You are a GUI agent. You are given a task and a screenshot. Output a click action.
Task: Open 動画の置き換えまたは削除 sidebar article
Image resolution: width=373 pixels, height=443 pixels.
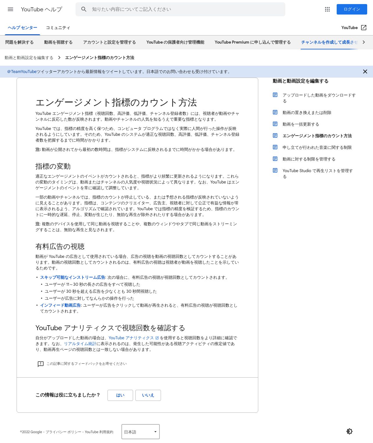point(307,112)
